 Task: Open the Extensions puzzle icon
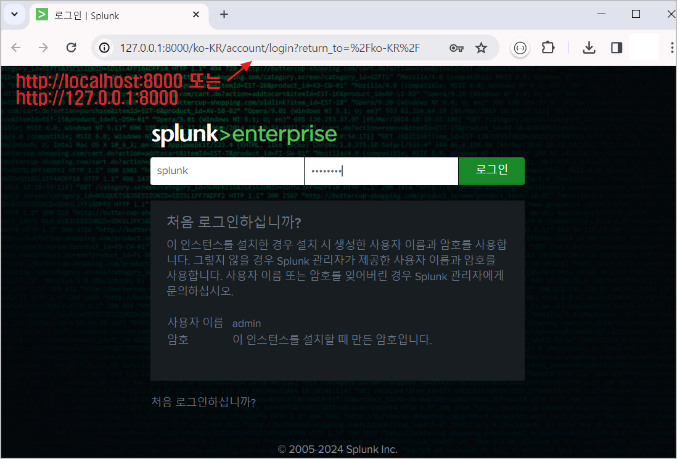[548, 47]
